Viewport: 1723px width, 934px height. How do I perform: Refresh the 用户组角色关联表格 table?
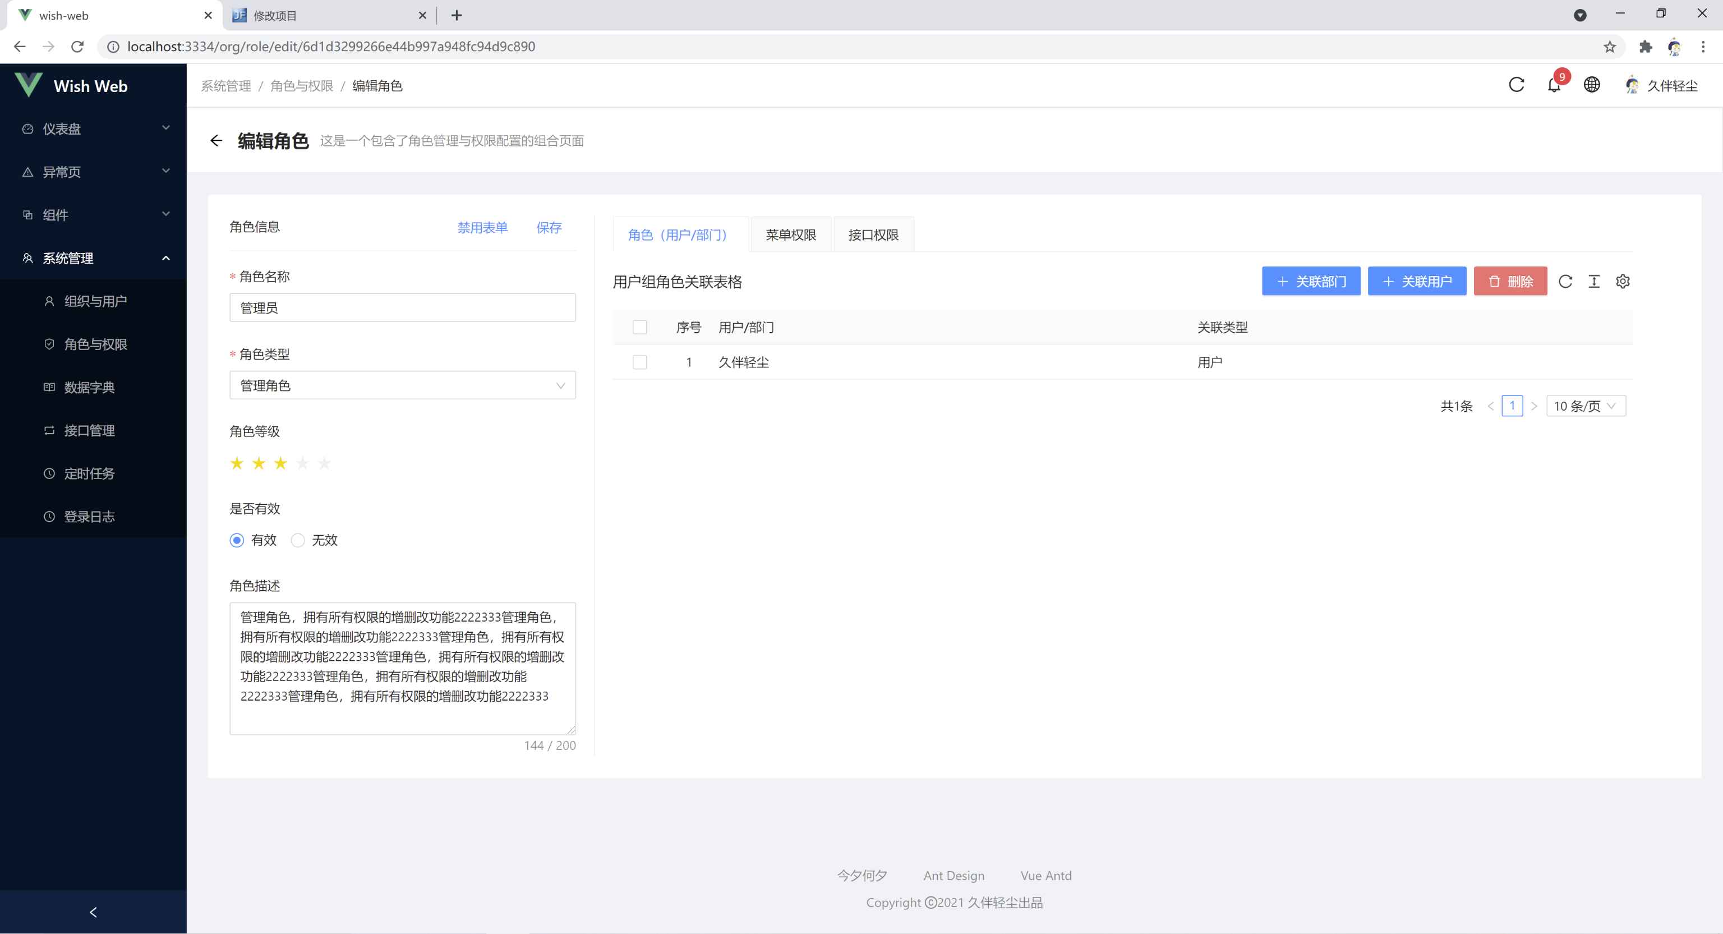pyautogui.click(x=1565, y=282)
